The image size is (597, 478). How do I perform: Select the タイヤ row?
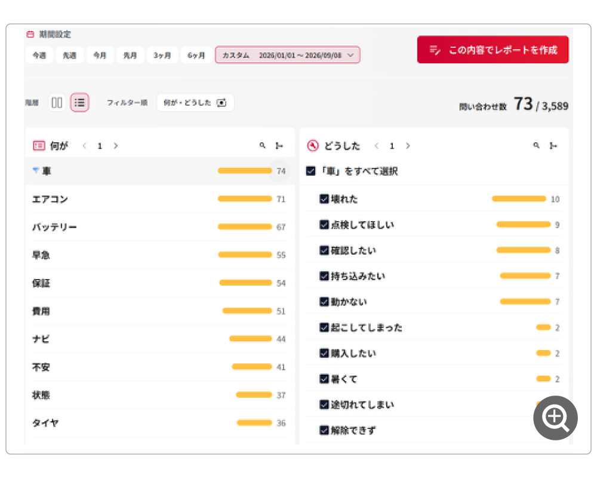(160, 423)
